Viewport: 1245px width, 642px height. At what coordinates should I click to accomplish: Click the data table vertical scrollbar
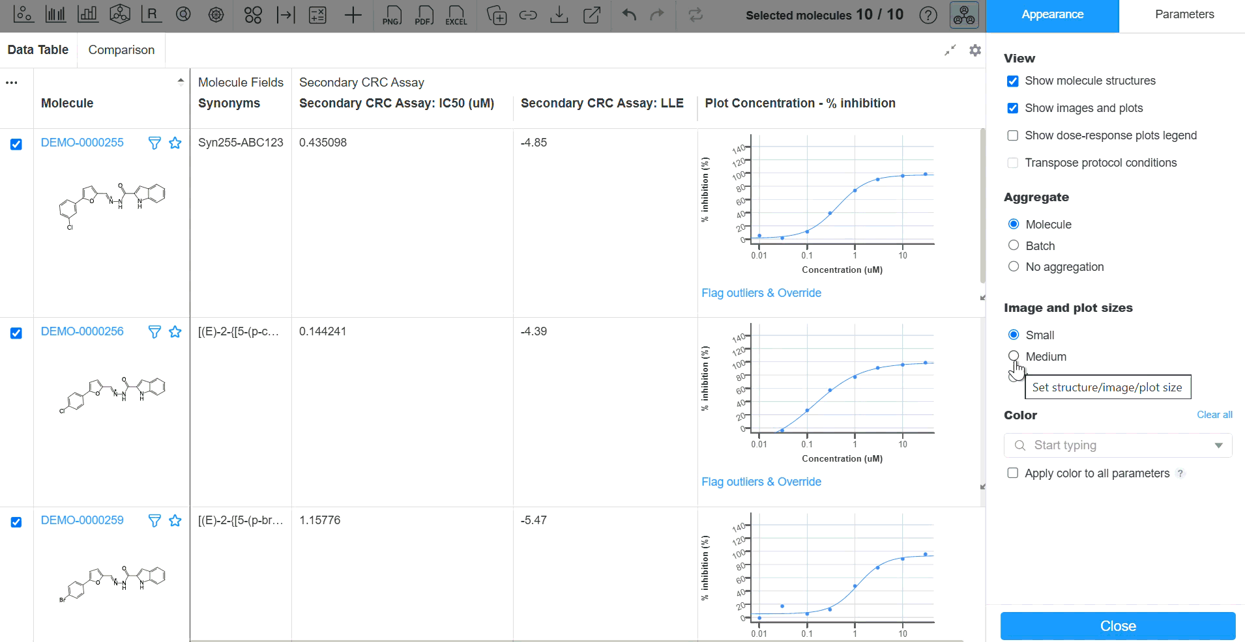coord(982,206)
